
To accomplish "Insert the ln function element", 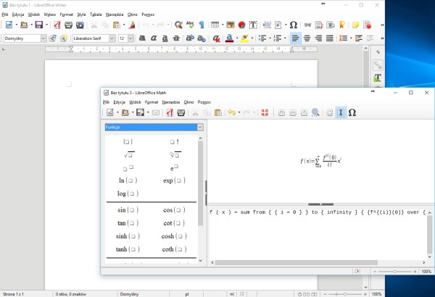I will click(127, 180).
